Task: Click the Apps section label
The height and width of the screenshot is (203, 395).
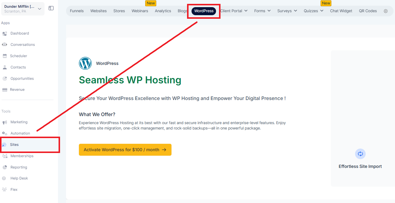Action: coord(6,23)
